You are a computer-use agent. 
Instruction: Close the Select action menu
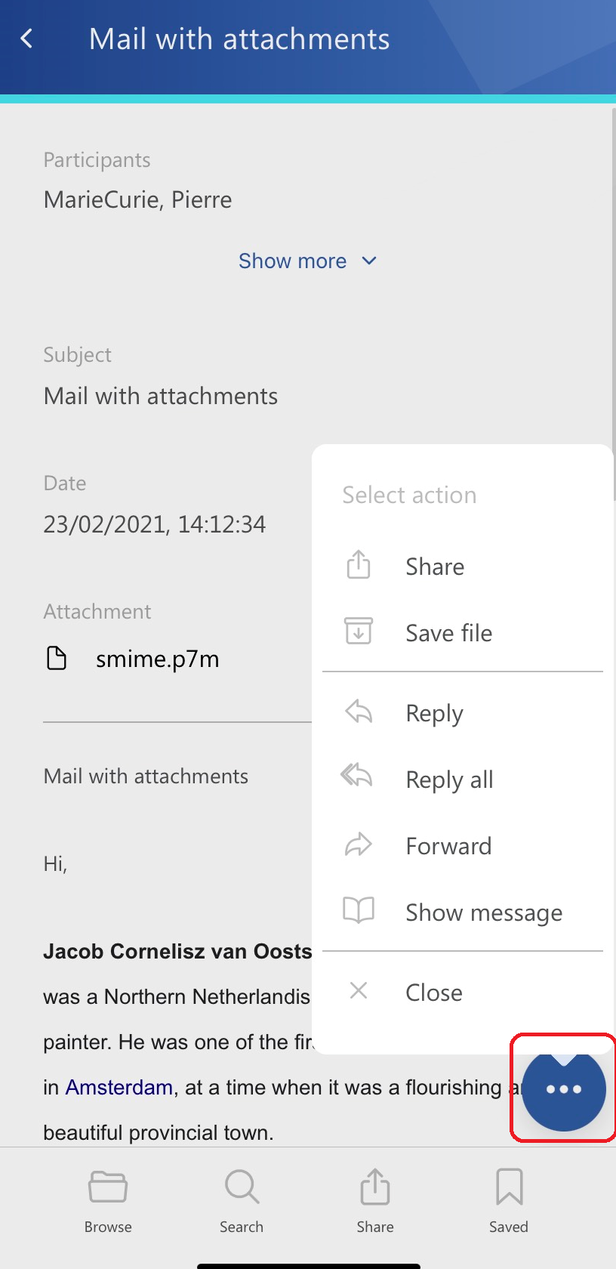pos(433,992)
